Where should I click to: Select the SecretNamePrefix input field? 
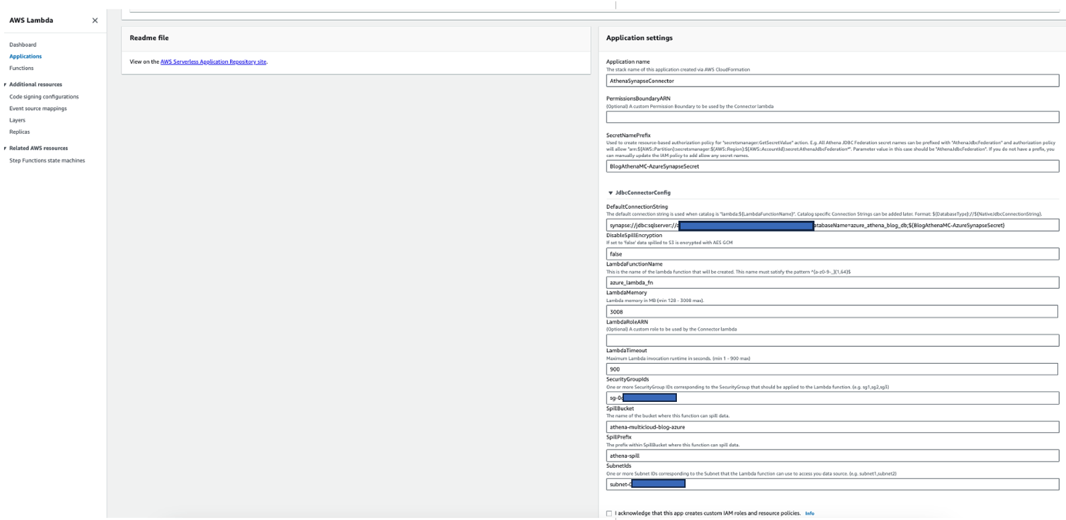click(833, 166)
